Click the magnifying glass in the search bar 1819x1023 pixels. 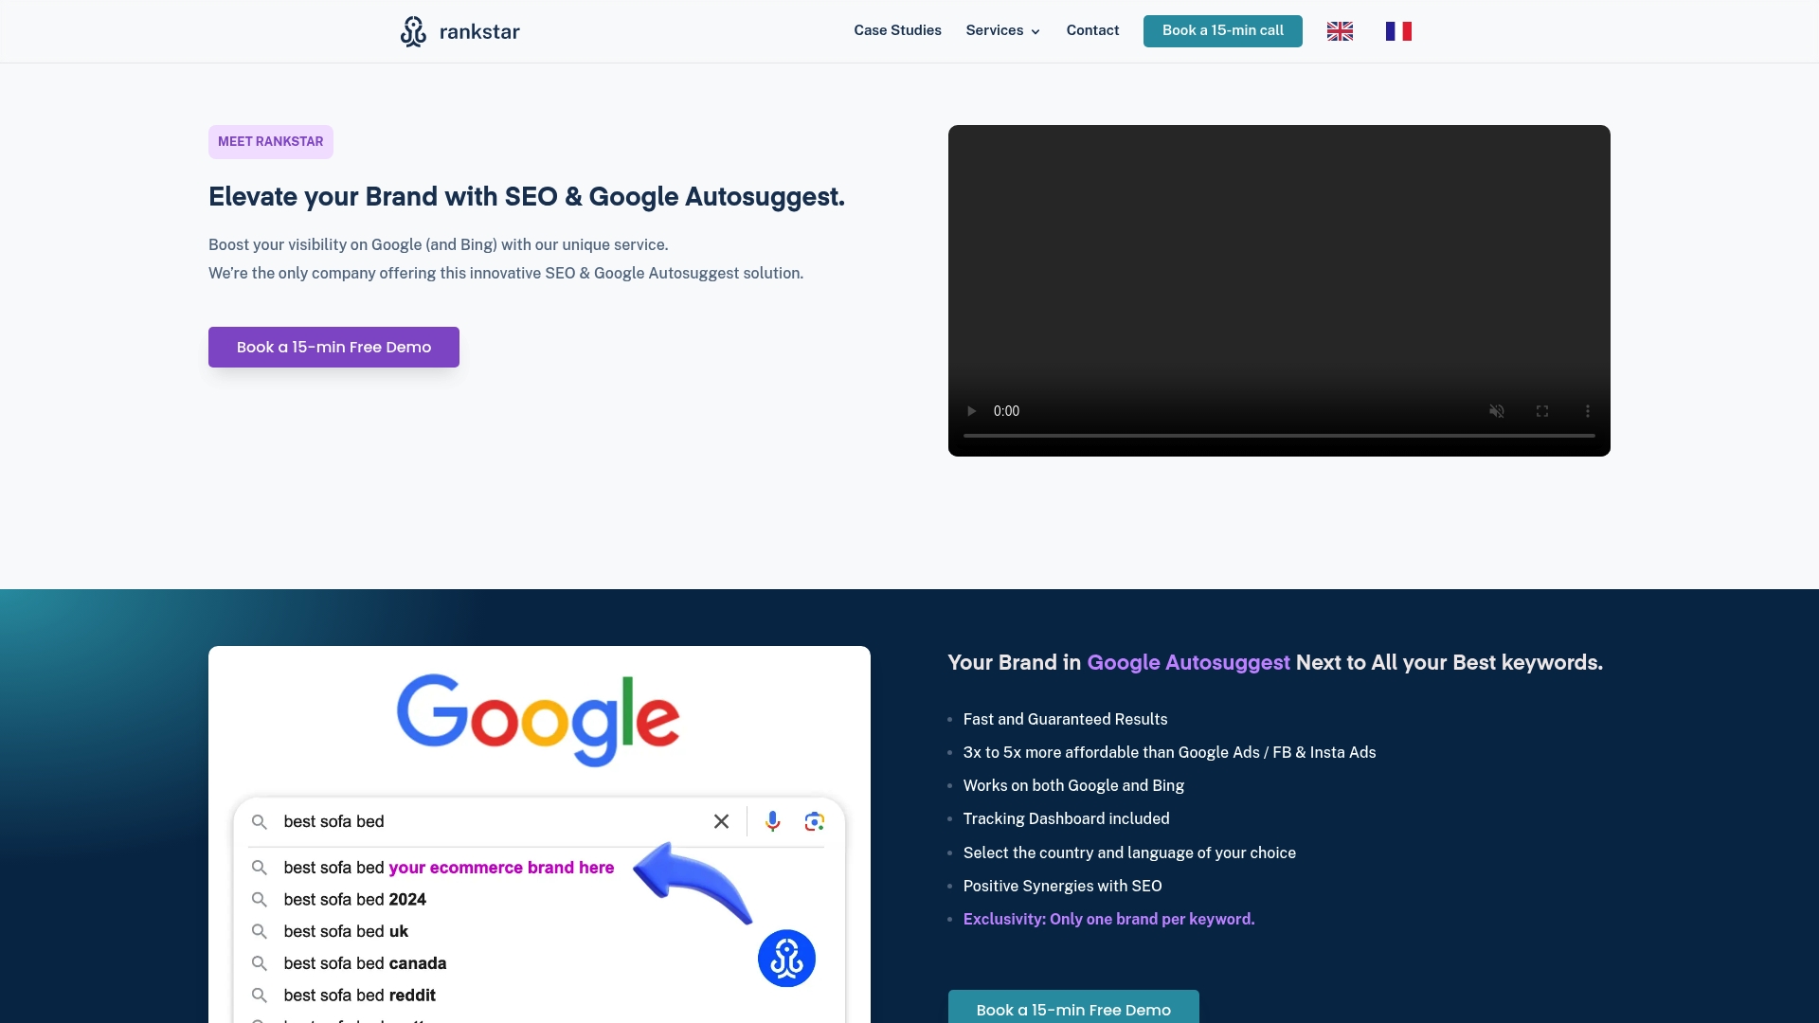point(259,821)
